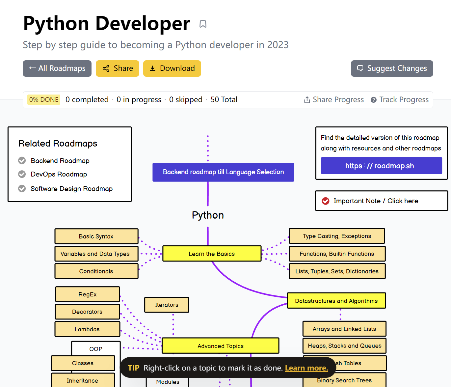Click the 0 completed text
This screenshot has height=387, width=451.
pyautogui.click(x=87, y=100)
